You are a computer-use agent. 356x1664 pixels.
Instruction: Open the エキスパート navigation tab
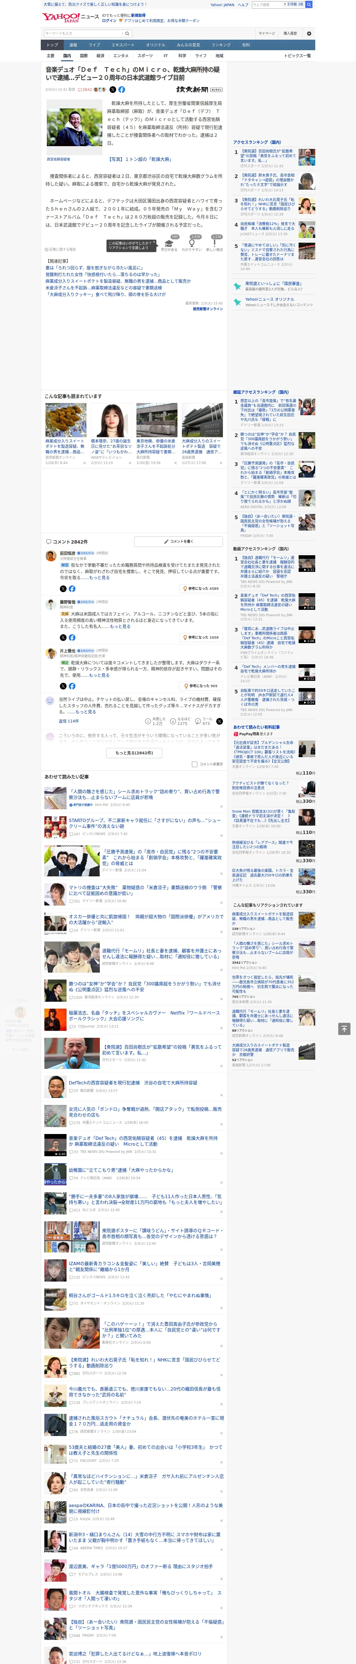[123, 45]
